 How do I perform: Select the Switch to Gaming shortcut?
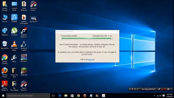[33, 6]
